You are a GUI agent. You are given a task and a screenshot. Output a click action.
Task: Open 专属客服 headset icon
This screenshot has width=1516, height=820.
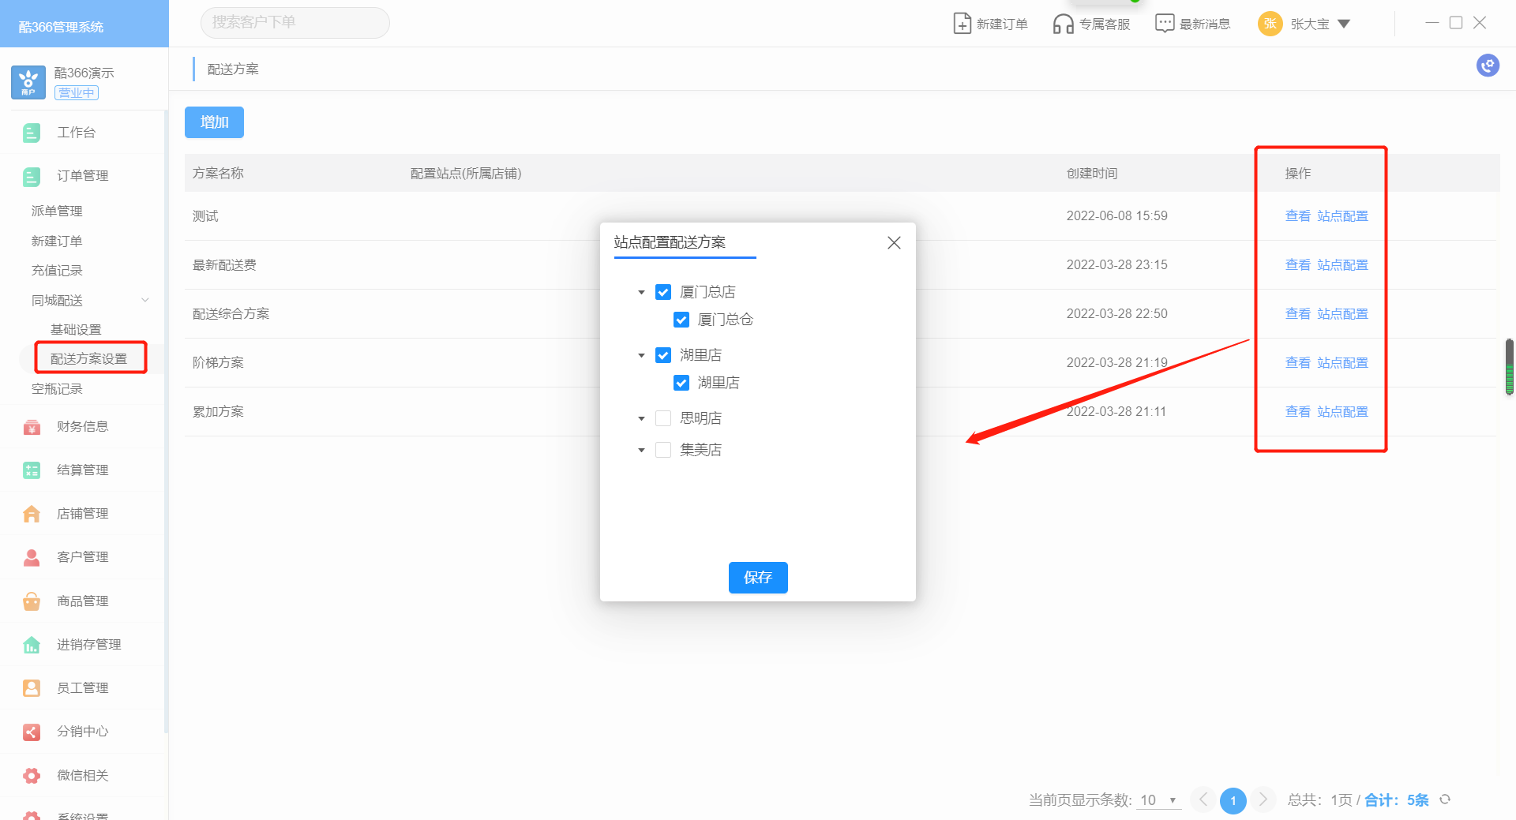coord(1063,24)
